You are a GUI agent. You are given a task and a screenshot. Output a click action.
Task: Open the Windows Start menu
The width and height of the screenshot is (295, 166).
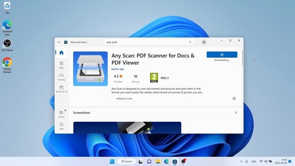point(112,161)
